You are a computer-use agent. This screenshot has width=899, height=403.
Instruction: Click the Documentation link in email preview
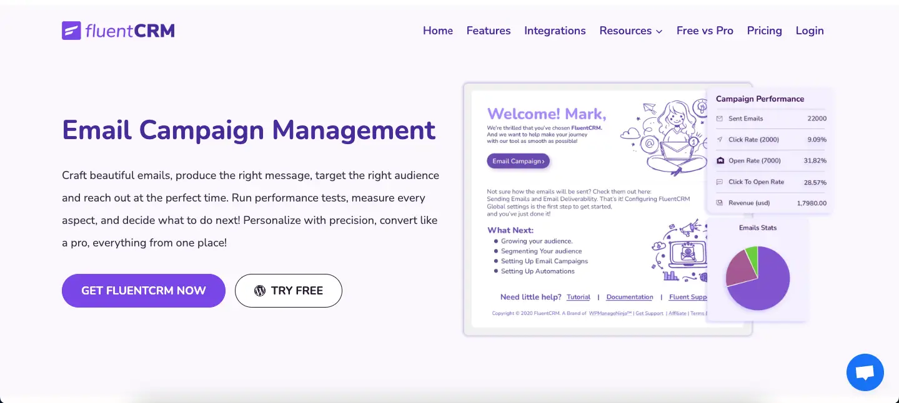point(630,297)
